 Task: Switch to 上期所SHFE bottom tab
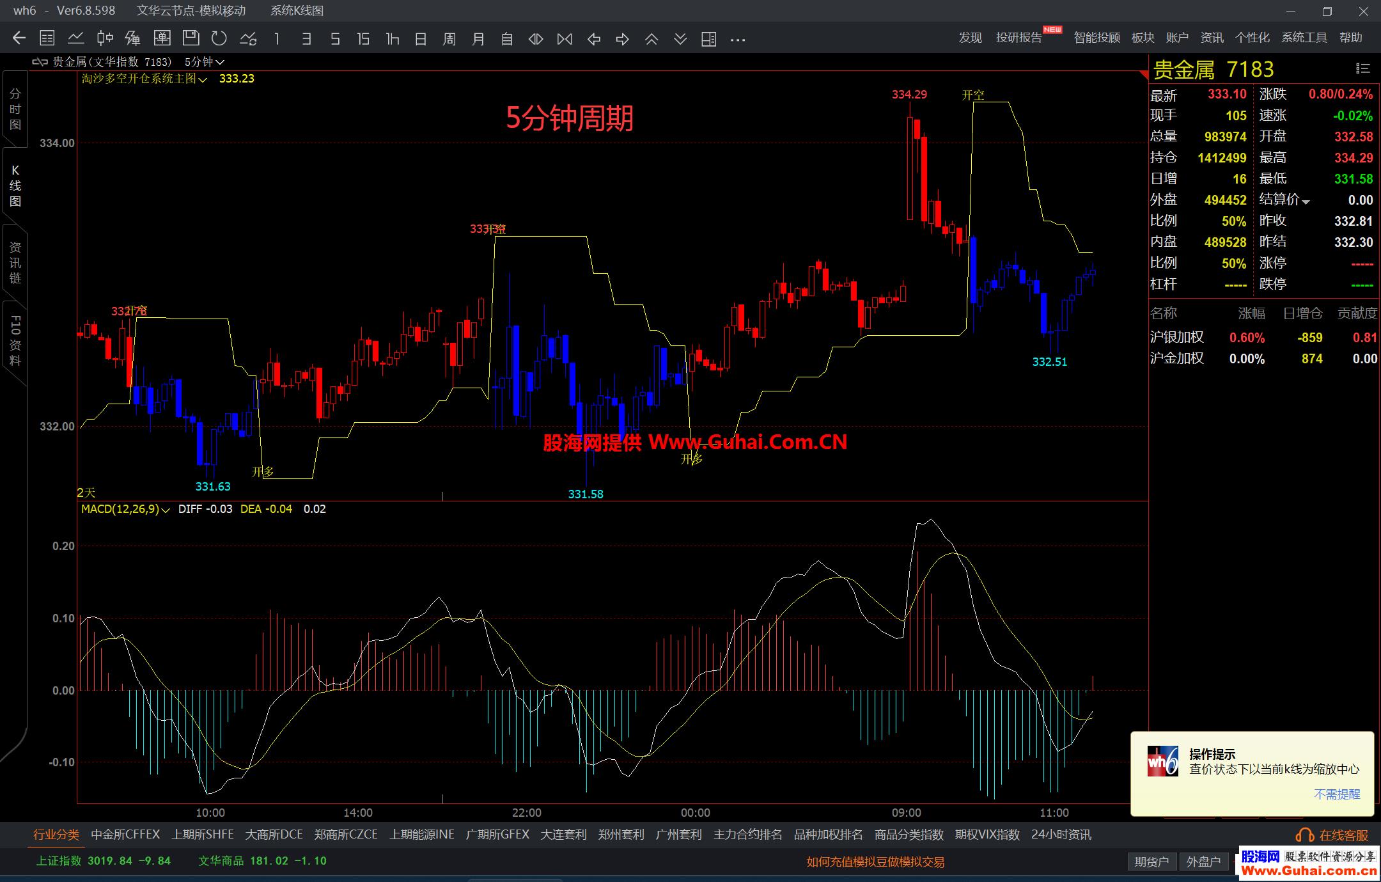(203, 835)
